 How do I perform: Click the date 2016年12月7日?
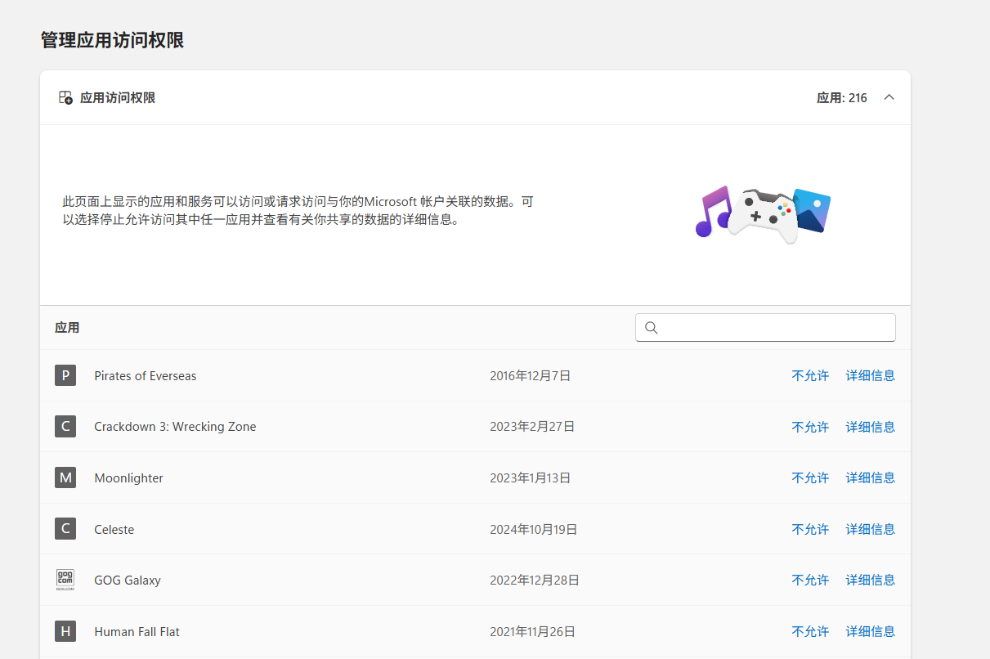click(x=530, y=376)
